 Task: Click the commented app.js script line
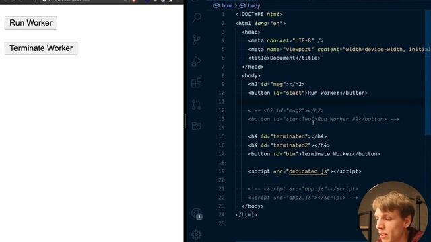point(303,189)
